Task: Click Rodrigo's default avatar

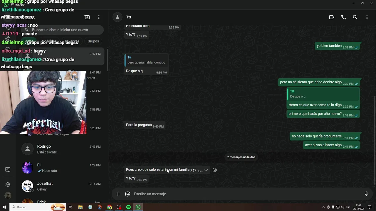Action: (28, 149)
